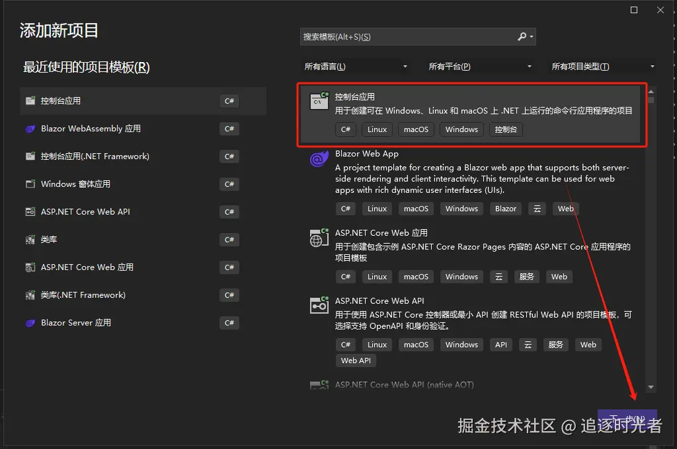Click the console app icon in recent templates
Viewport: 677px width, 449px height.
tap(30, 101)
